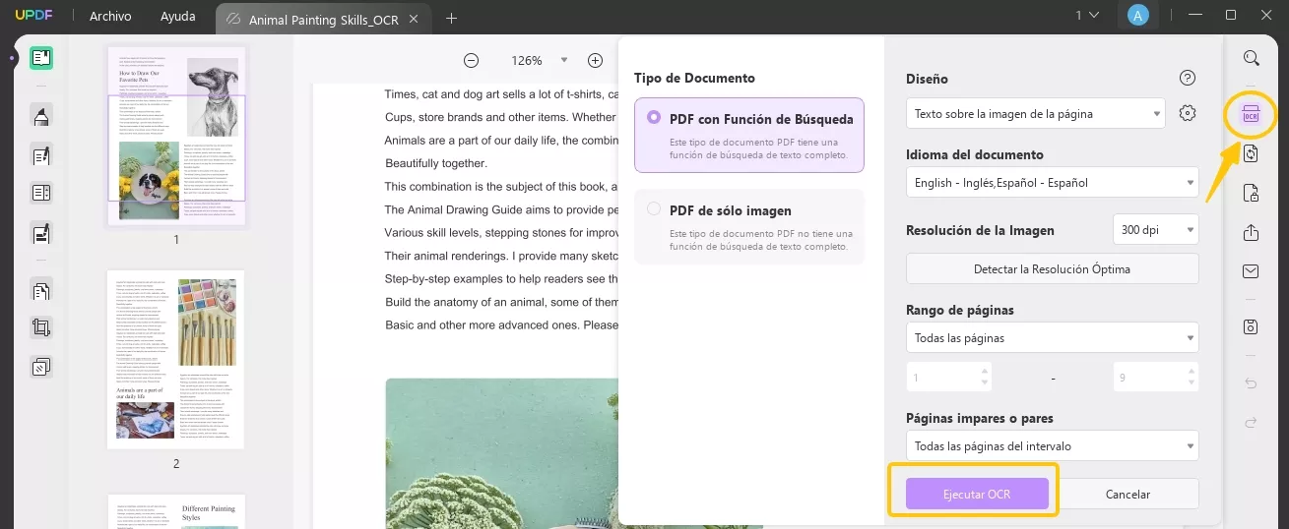Open the Crop Pages tool icon

click(x=41, y=328)
